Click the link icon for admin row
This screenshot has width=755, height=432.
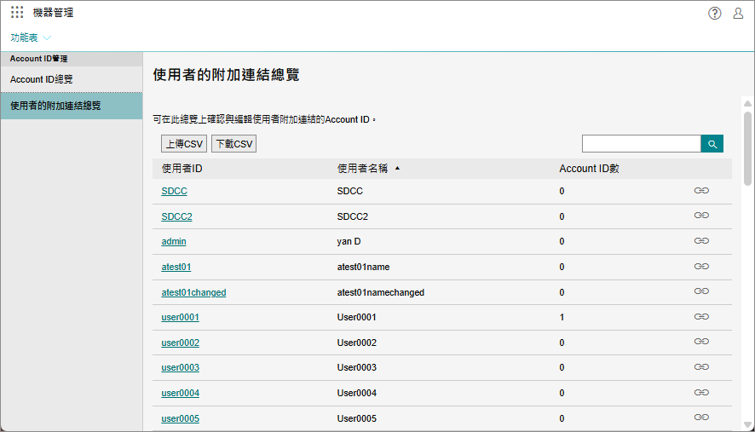(701, 241)
